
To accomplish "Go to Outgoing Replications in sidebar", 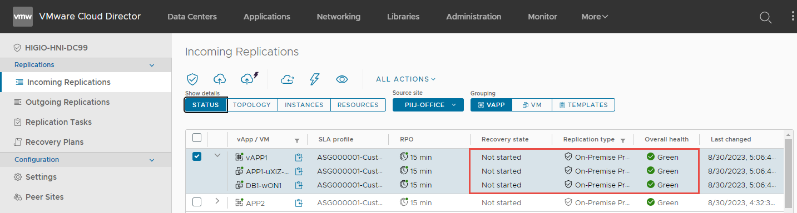I will pyautogui.click(x=68, y=102).
